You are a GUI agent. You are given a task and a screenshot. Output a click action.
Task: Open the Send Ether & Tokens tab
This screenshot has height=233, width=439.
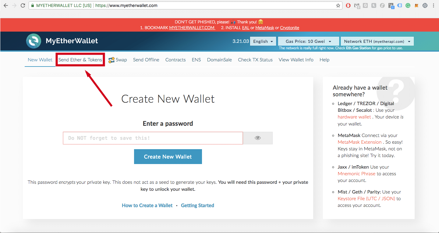coord(80,60)
